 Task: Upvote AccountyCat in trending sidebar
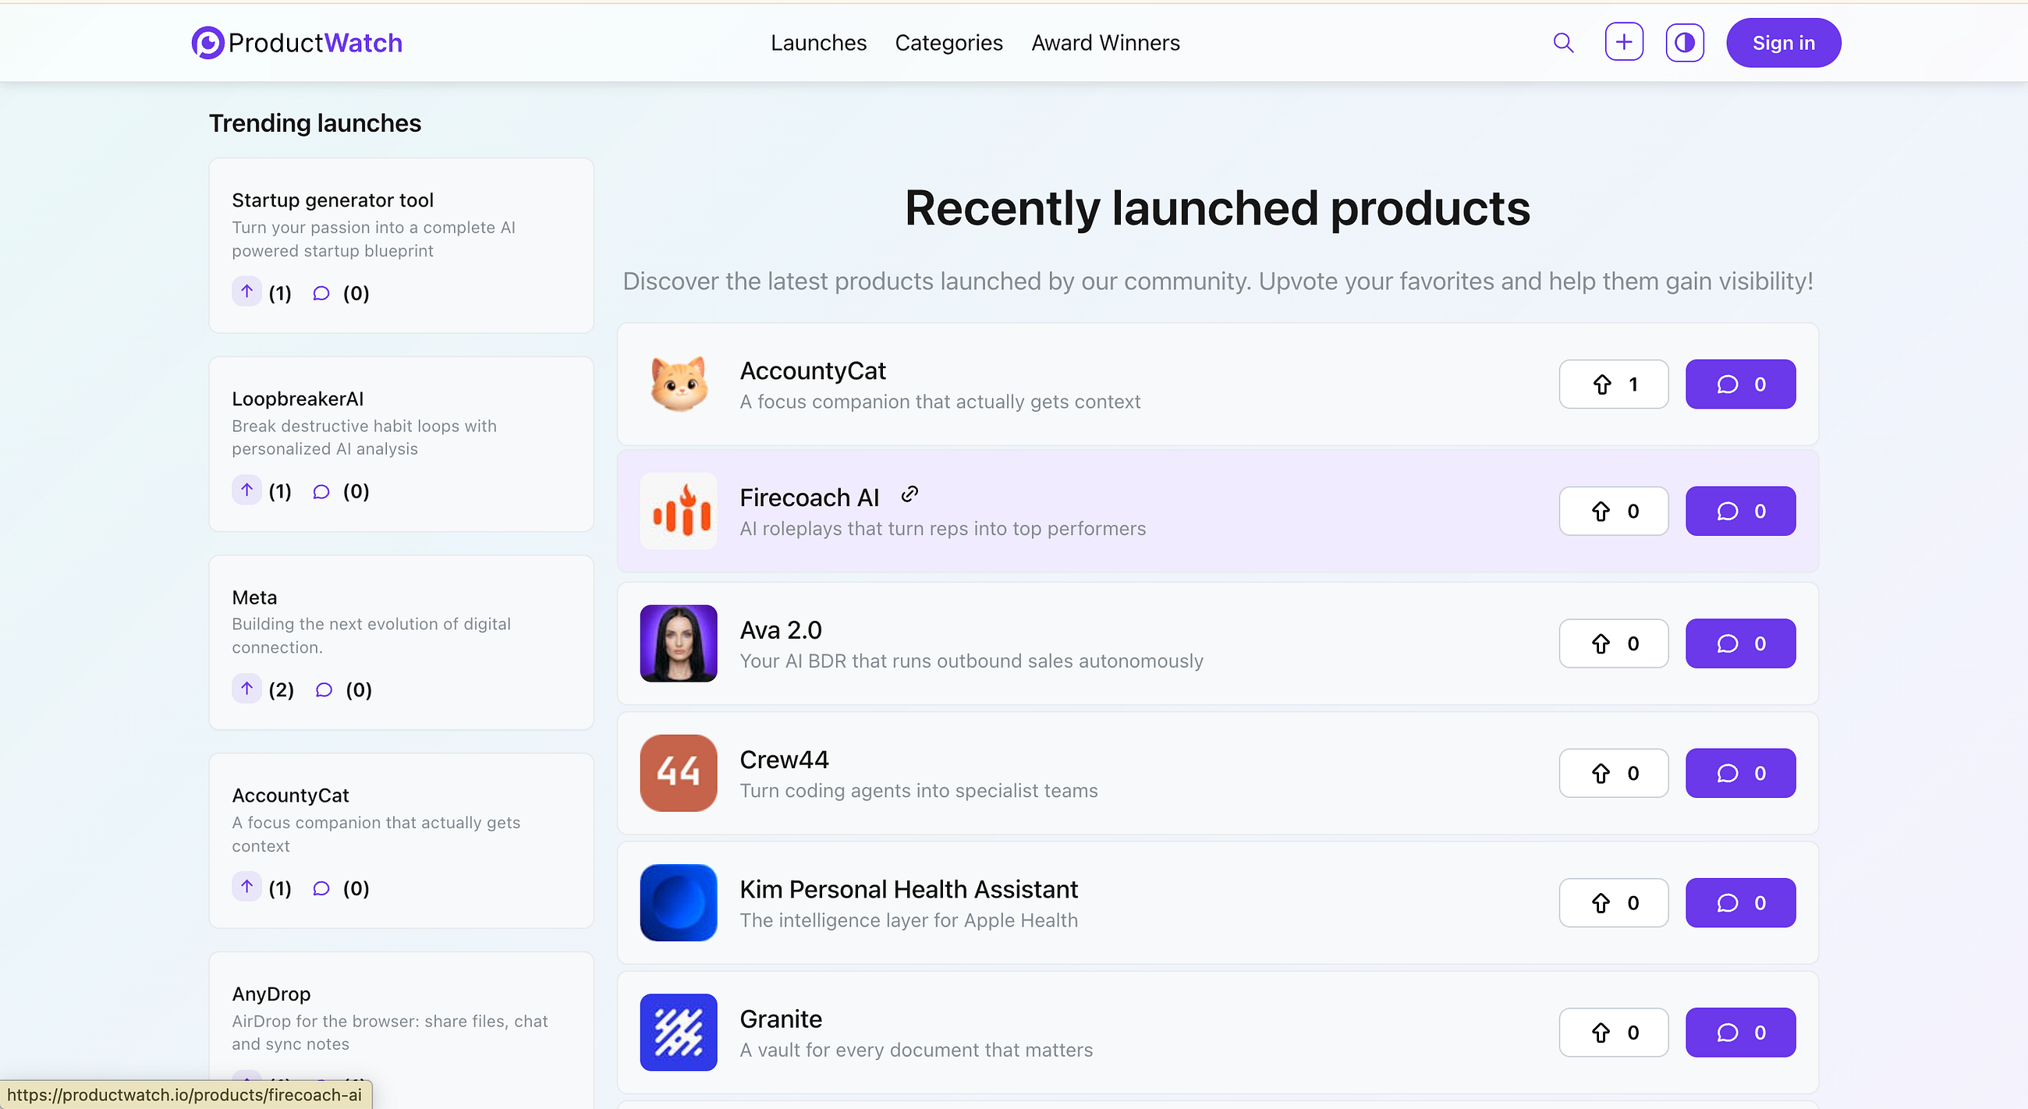(246, 887)
